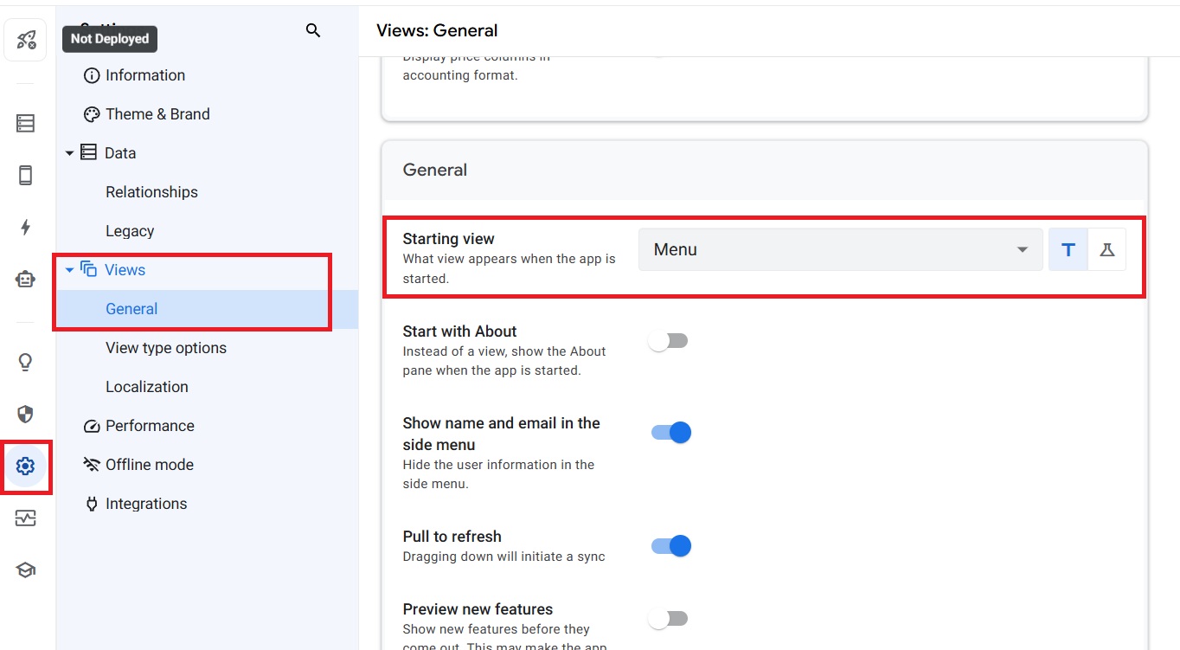Open the Automation robot icon
Image resolution: width=1180 pixels, height=650 pixels.
pyautogui.click(x=25, y=280)
